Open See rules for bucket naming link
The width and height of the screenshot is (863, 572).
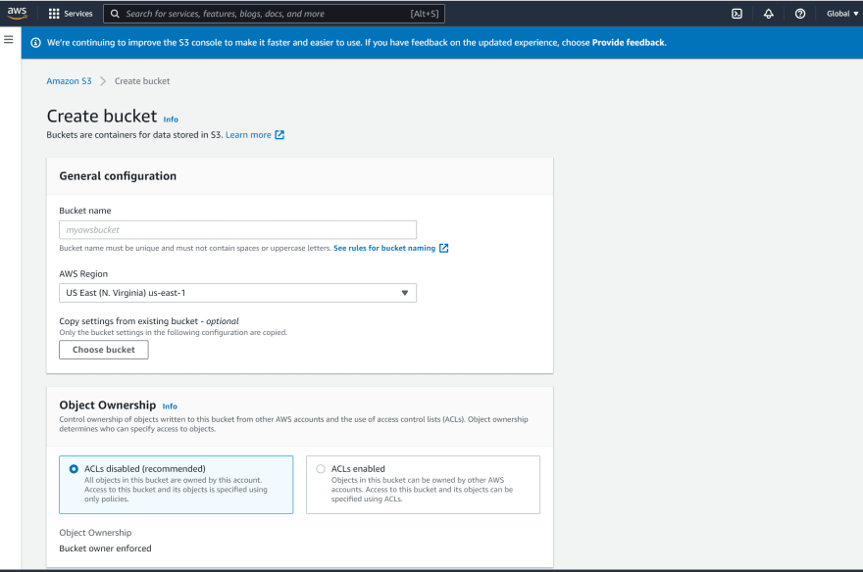click(384, 249)
